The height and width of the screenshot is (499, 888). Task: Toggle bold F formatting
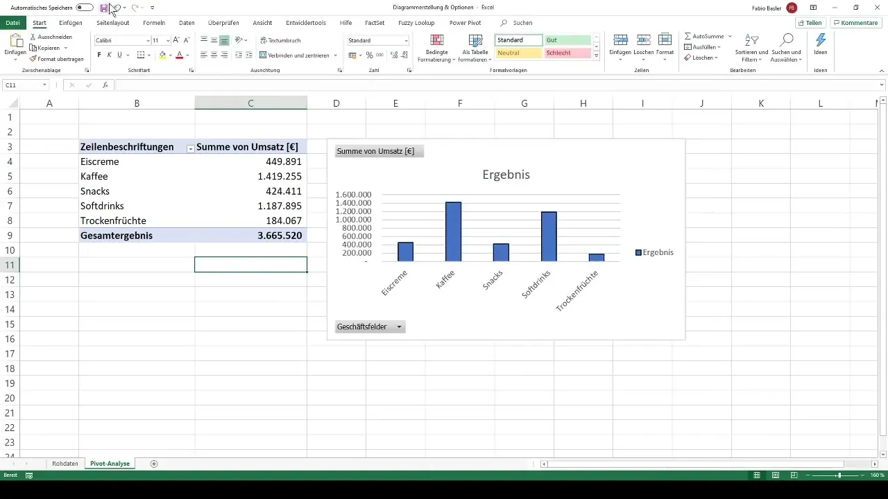[x=99, y=55]
